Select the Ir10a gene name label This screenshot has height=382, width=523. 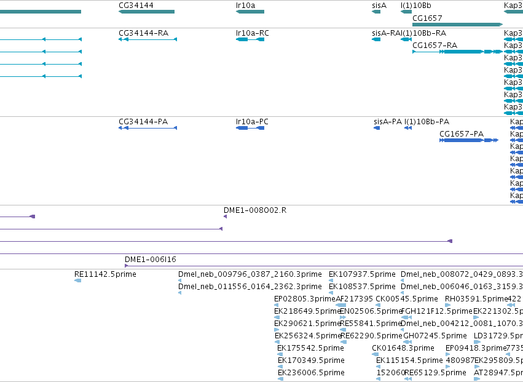pos(245,6)
